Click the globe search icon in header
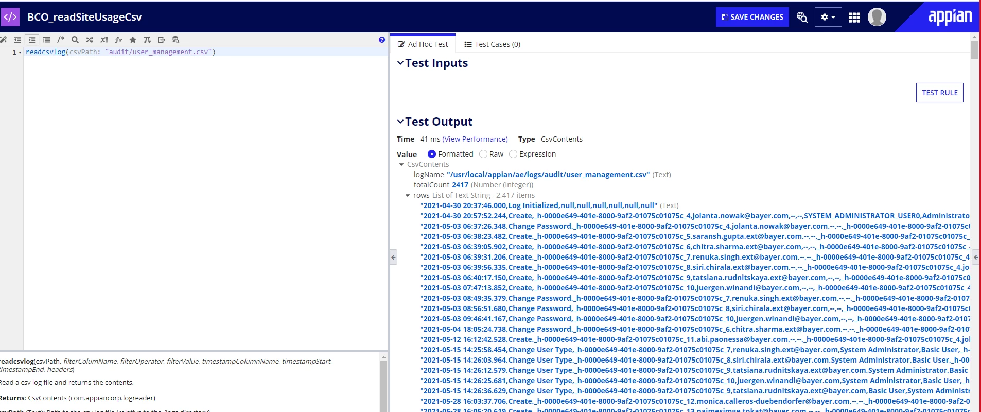Viewport: 981px width, 412px height. point(802,18)
